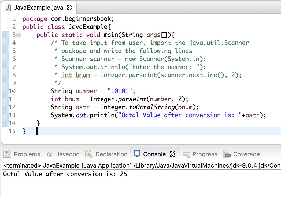
Task: Click the Coverage view icon
Action: pyautogui.click(x=227, y=154)
